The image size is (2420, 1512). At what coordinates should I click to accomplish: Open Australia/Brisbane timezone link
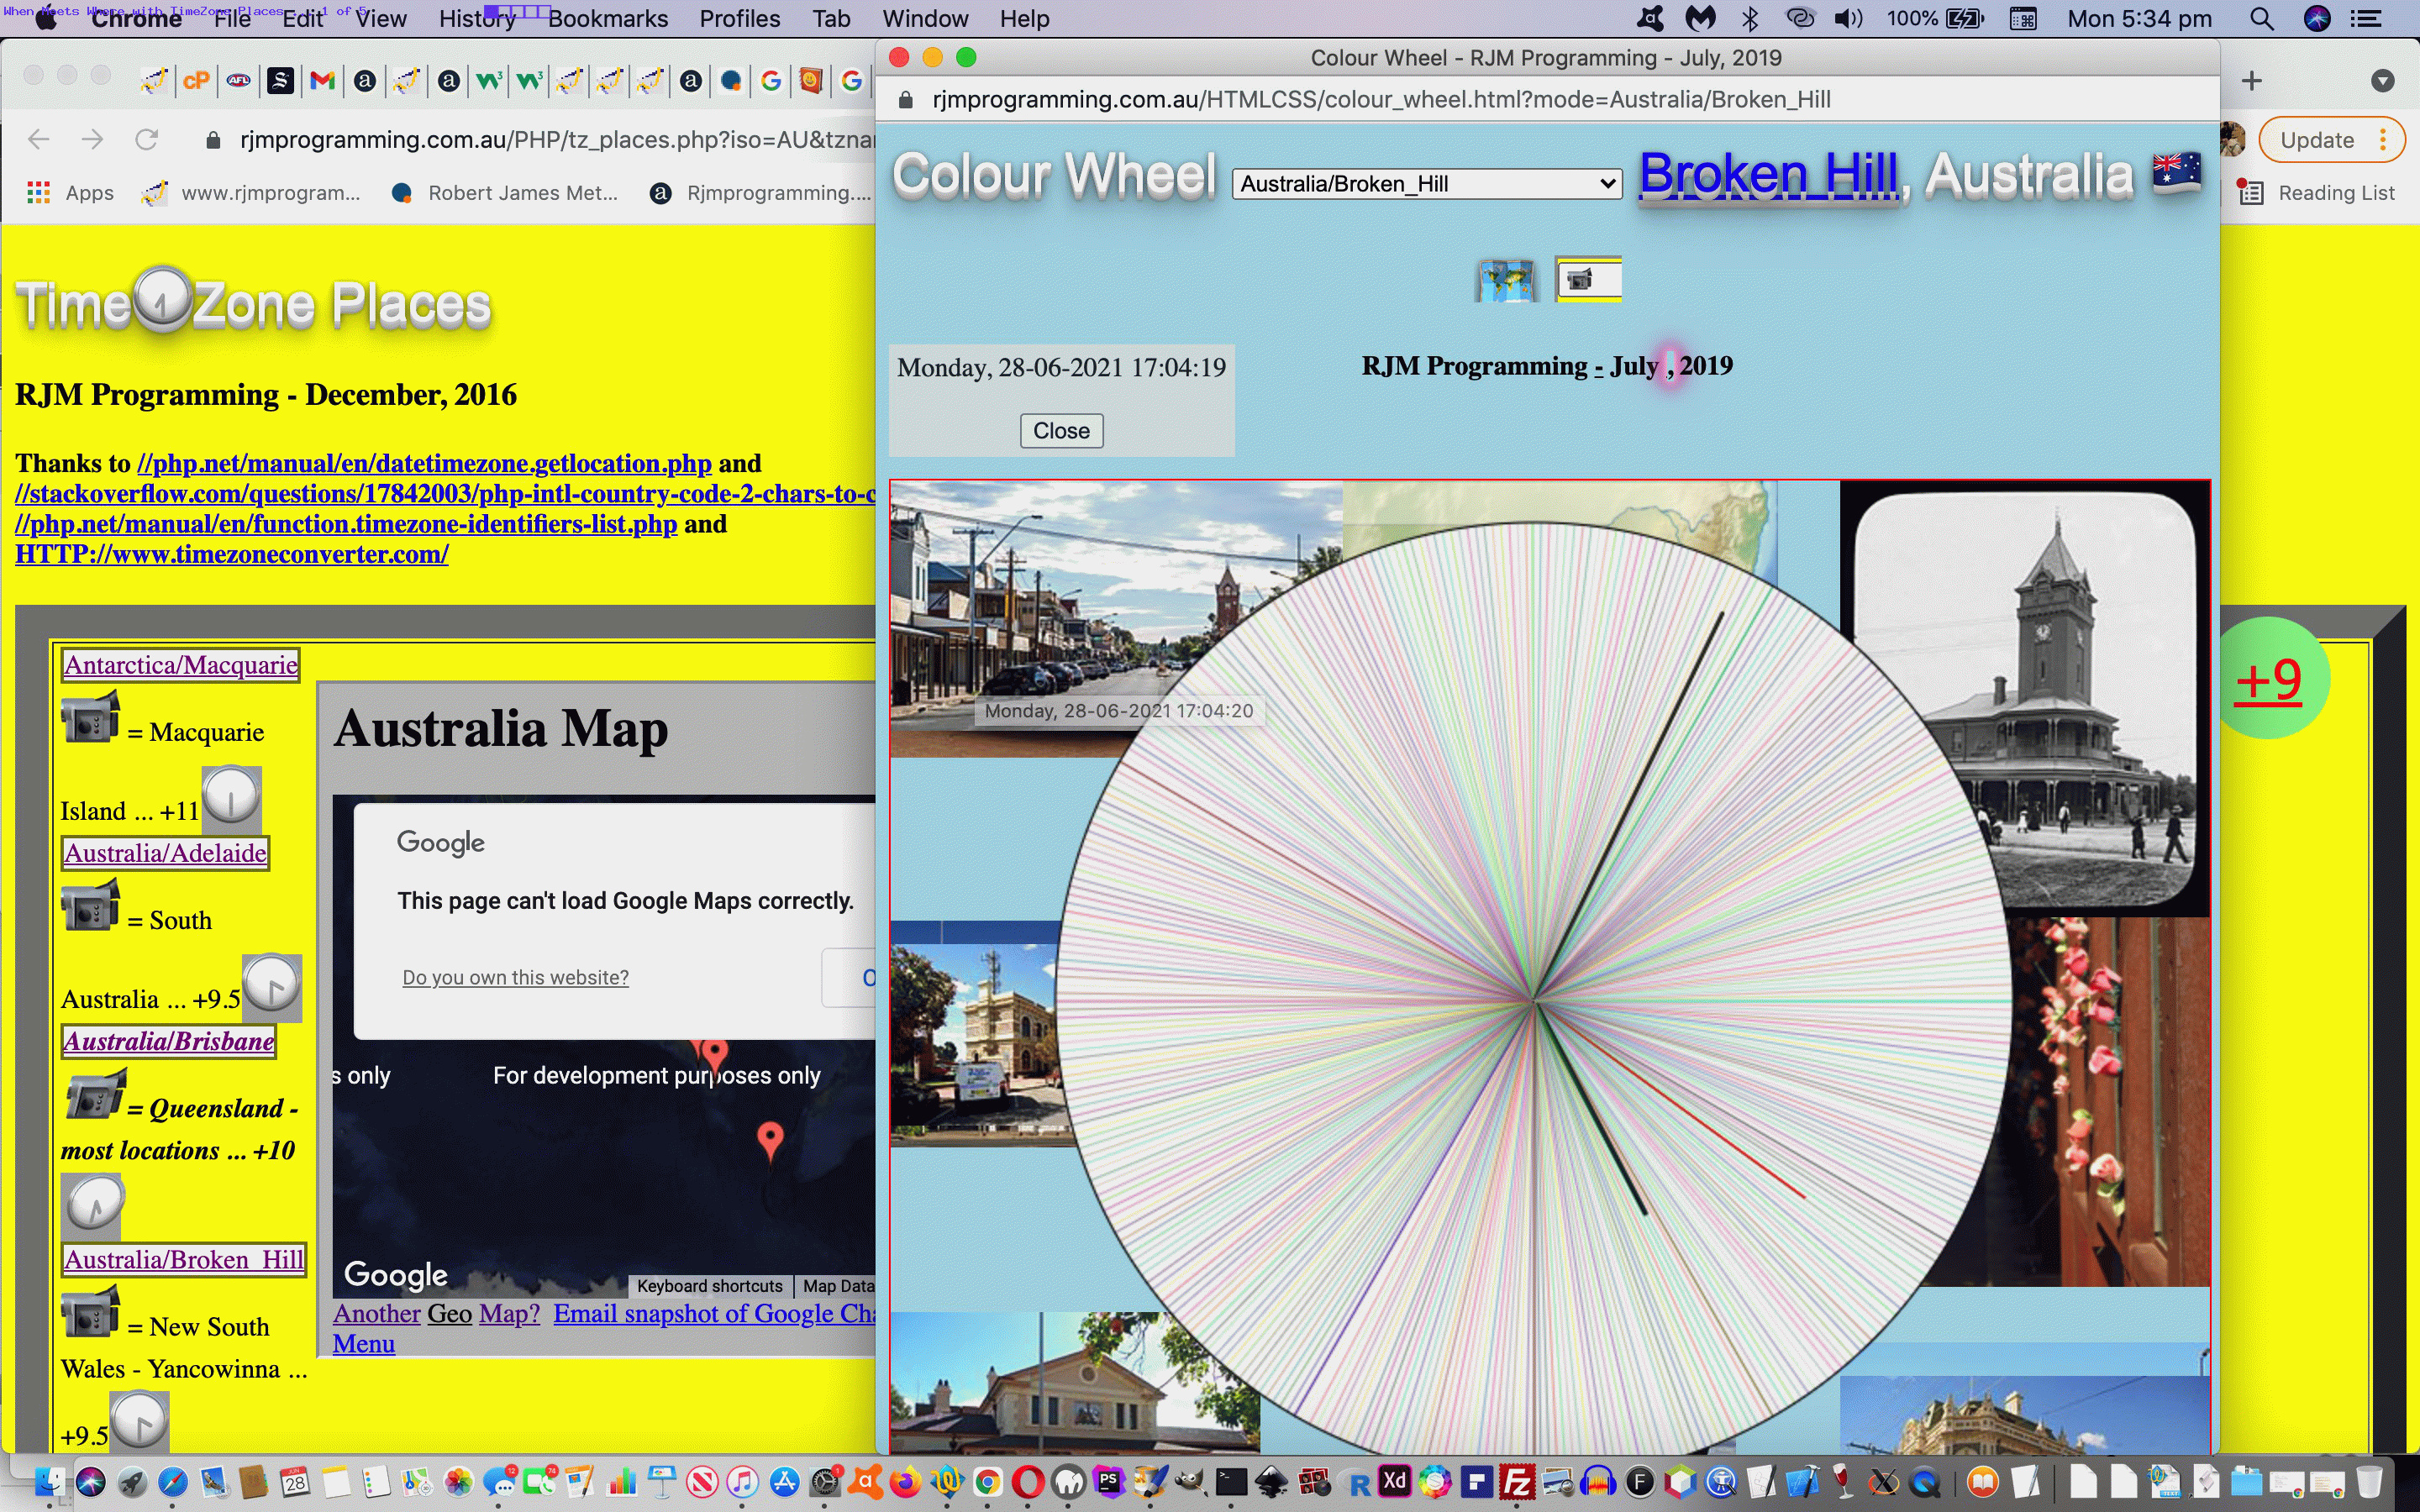point(167,1040)
